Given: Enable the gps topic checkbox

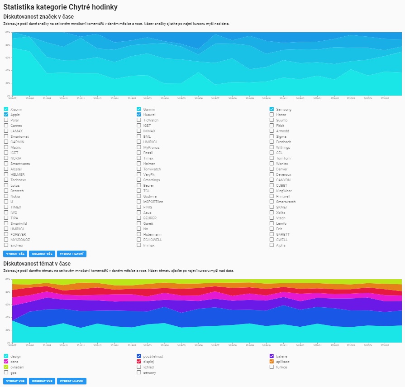Looking at the screenshot, I should click(6, 372).
